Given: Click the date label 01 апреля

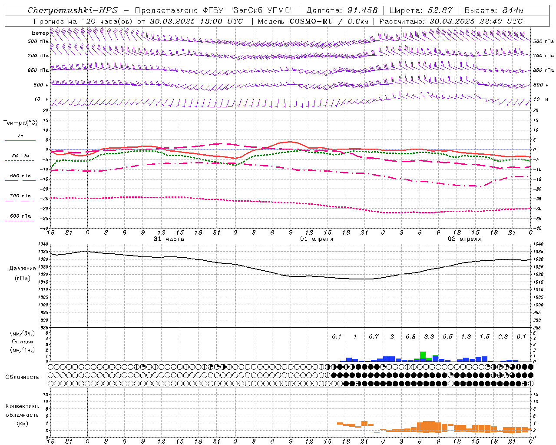Looking at the screenshot, I should (x=317, y=239).
